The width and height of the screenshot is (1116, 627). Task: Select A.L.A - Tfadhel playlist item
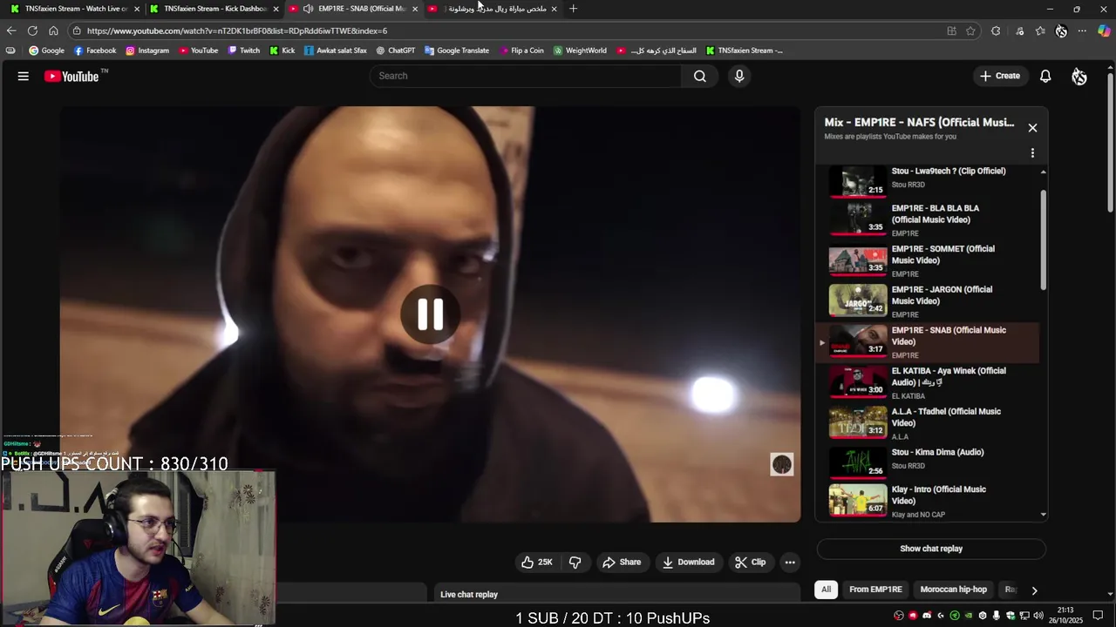click(x=929, y=423)
